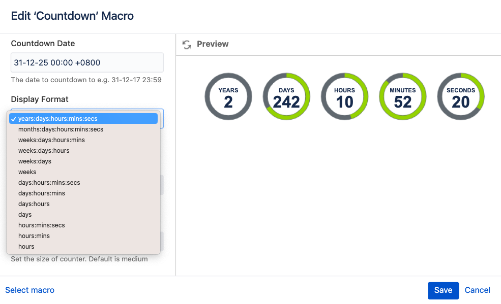Click the Seconds countdown circle
Image resolution: width=501 pixels, height=304 pixels.
coord(461,96)
